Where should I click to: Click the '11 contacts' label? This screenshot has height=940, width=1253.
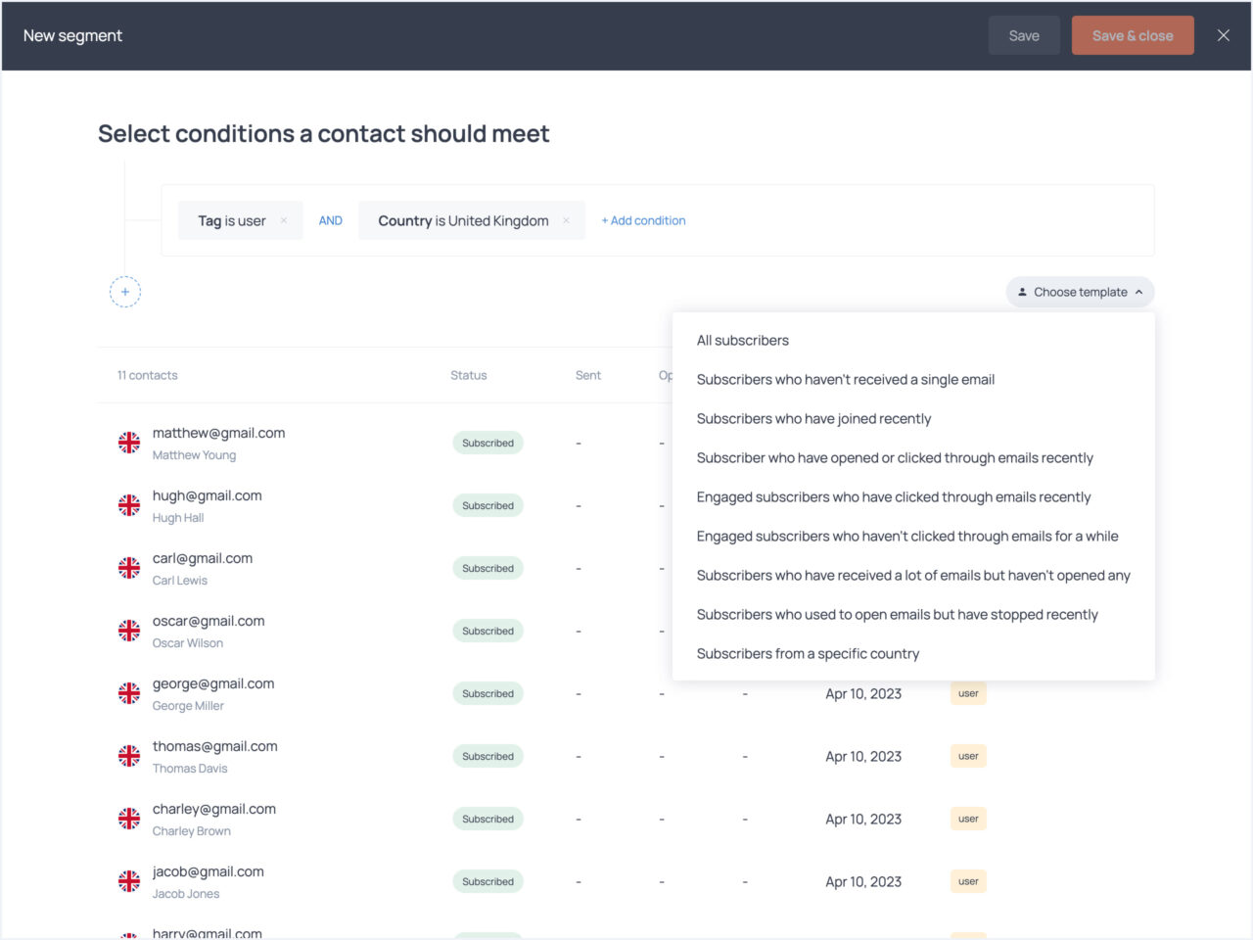pos(147,375)
